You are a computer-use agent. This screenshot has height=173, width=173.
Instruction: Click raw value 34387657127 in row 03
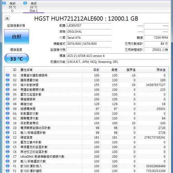(x=156, y=85)
